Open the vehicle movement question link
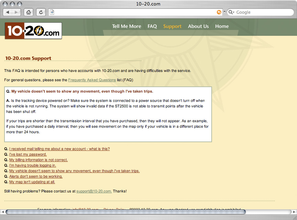This screenshot has width=297, height=220. 74,171
